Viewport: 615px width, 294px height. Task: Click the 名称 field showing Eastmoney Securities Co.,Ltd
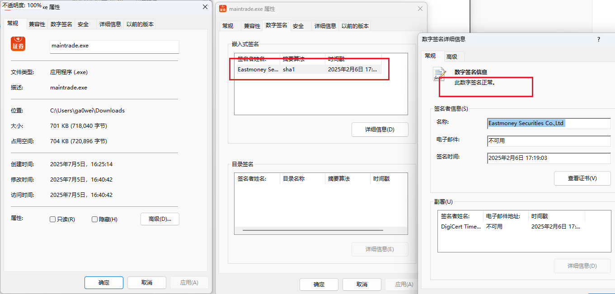549,123
